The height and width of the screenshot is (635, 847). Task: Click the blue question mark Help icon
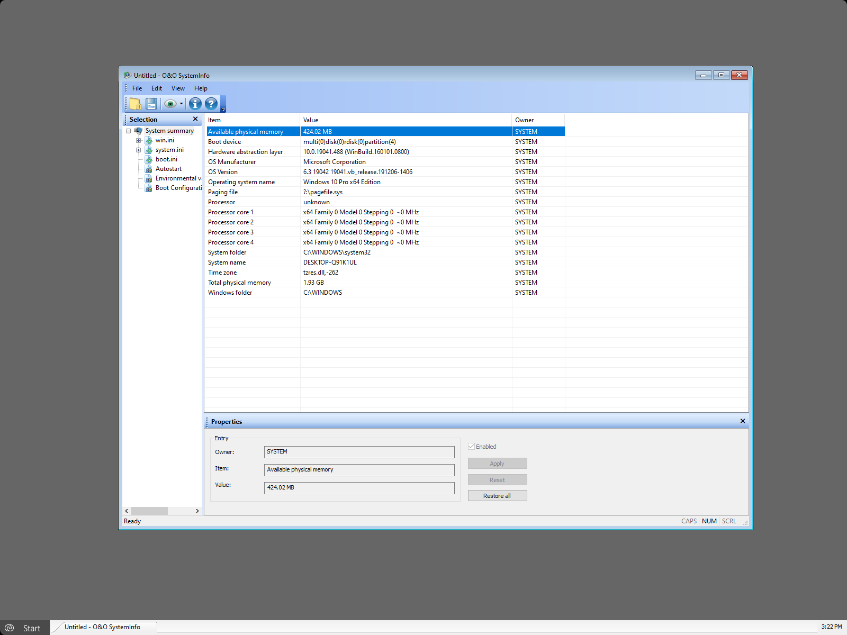[211, 104]
